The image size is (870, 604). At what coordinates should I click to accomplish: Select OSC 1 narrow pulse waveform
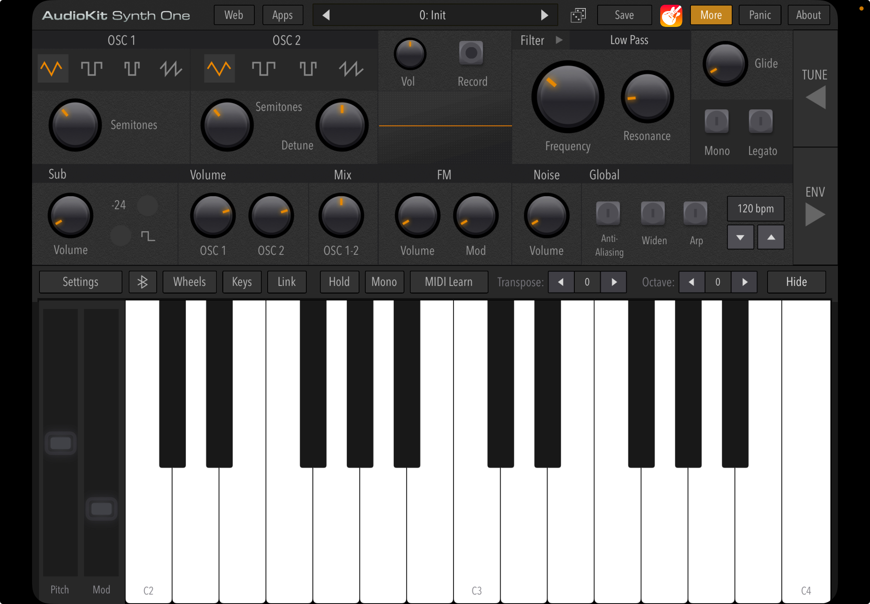132,69
